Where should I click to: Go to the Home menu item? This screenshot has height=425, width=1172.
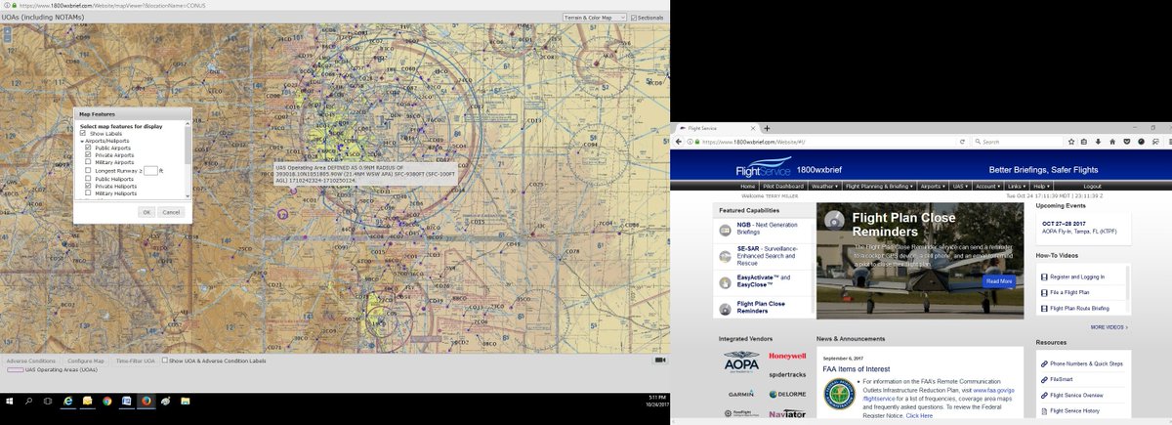tap(747, 186)
